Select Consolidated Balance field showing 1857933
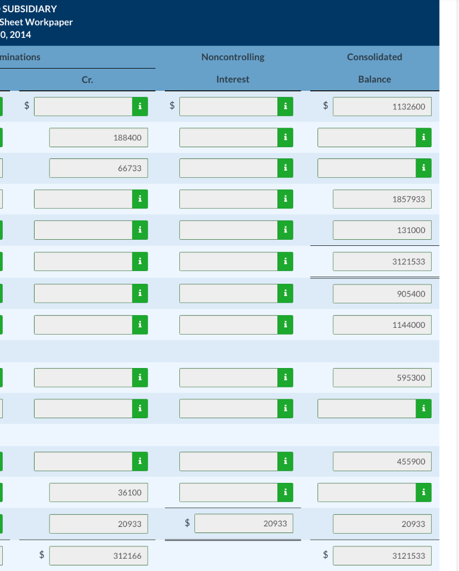The height and width of the screenshot is (571, 459). (x=382, y=199)
